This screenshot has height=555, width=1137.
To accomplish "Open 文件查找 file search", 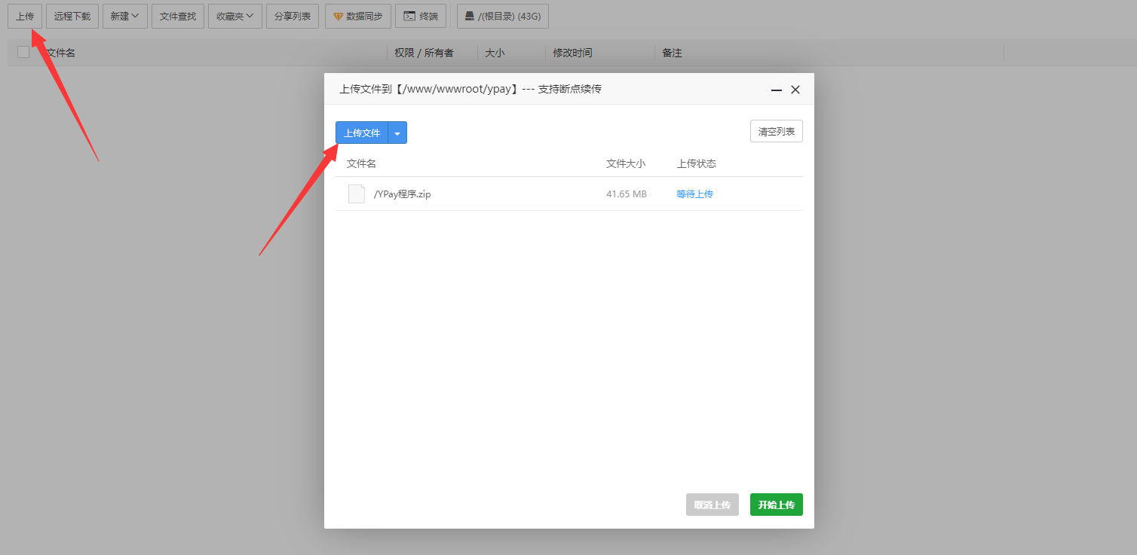I will (178, 16).
